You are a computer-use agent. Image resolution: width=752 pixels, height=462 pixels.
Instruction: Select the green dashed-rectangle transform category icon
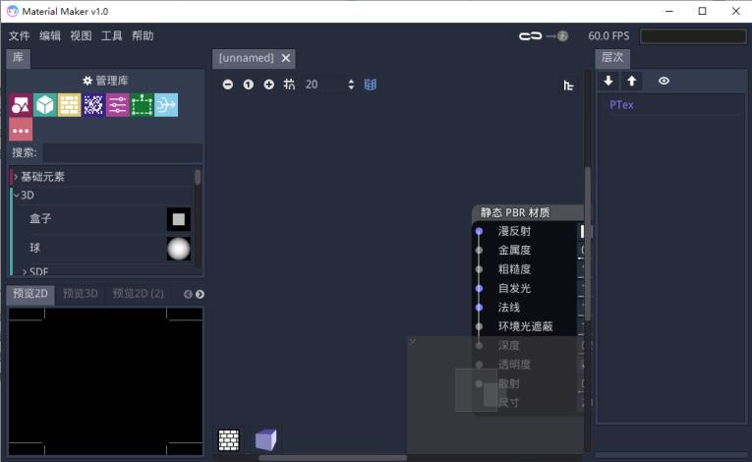point(142,105)
